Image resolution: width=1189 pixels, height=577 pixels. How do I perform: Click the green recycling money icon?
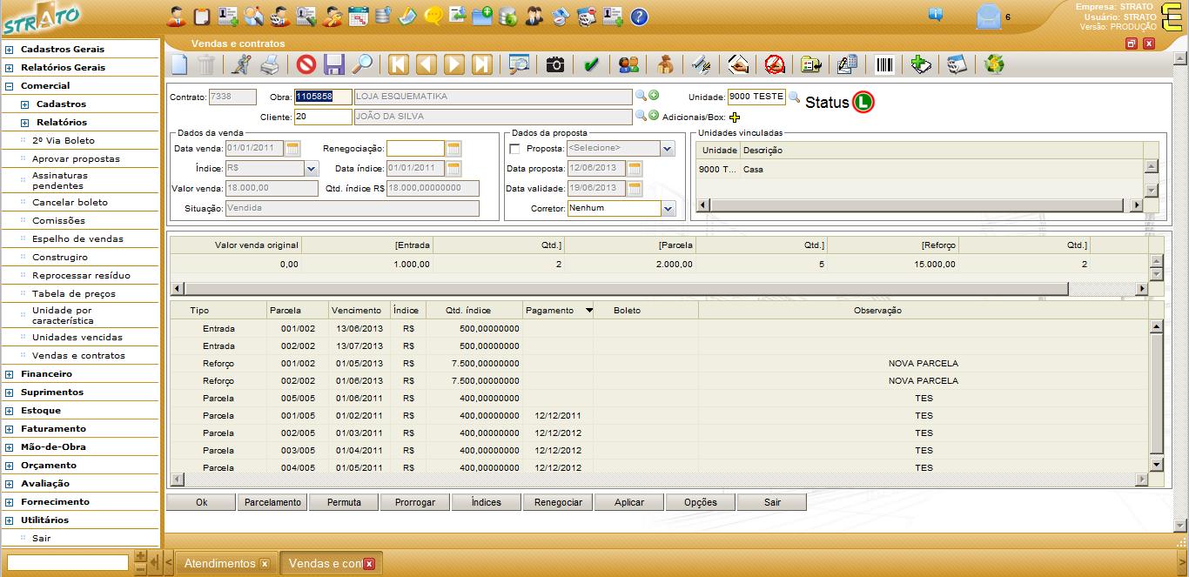(994, 64)
